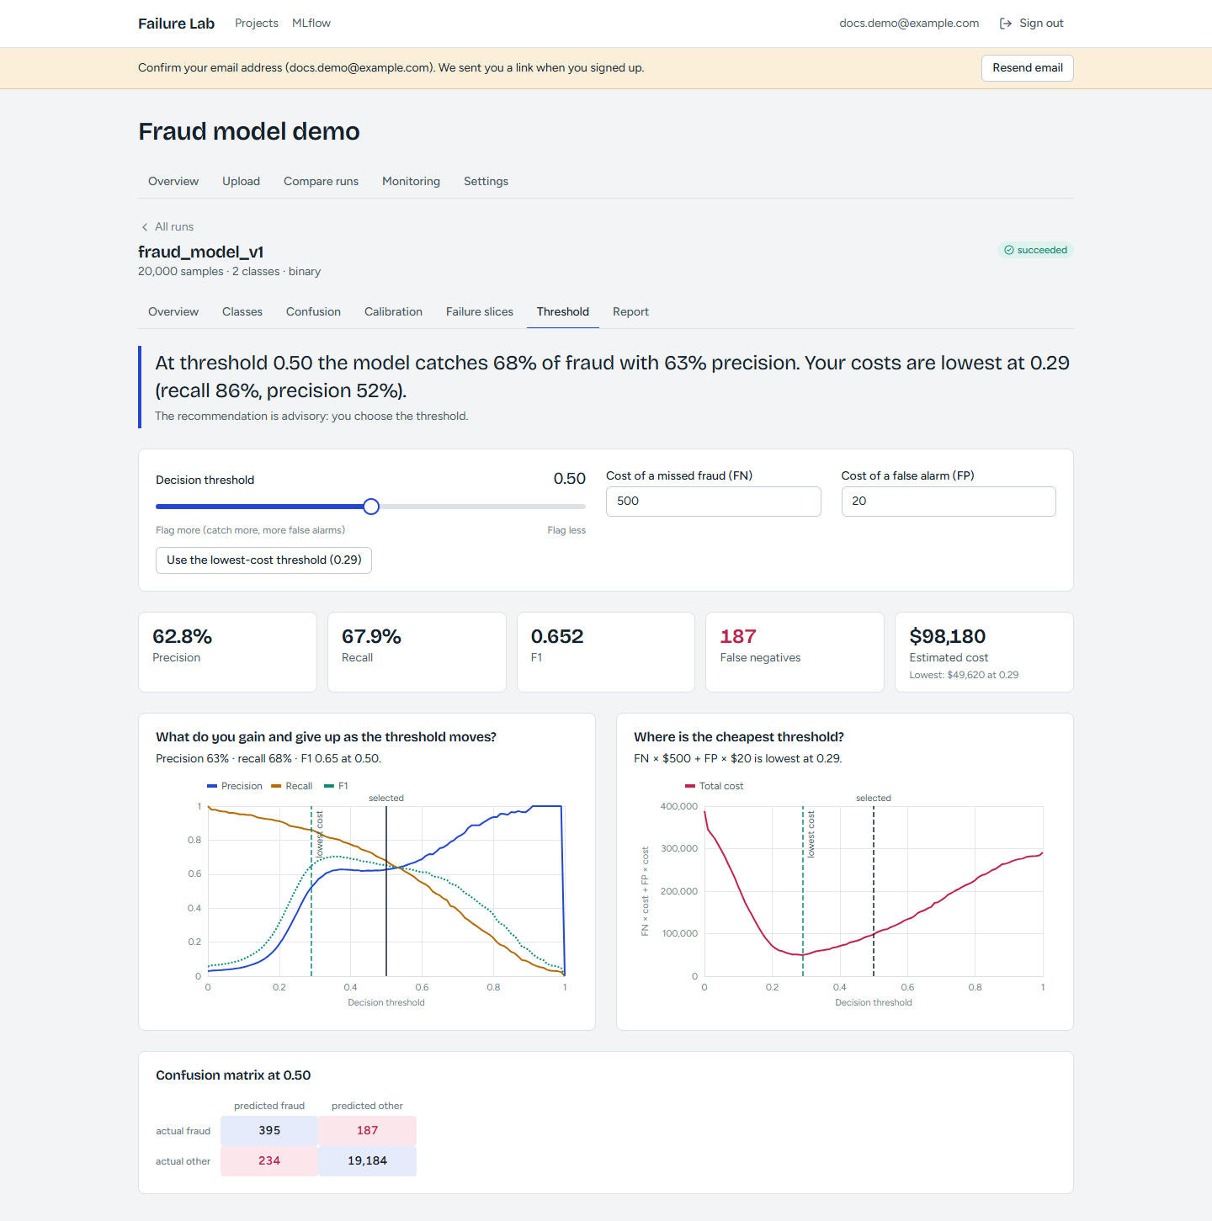Open run Overview tab beside Classes
This screenshot has height=1221, width=1212.
pos(173,311)
